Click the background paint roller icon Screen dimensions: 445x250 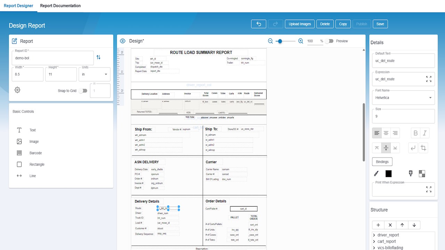[x=411, y=173]
